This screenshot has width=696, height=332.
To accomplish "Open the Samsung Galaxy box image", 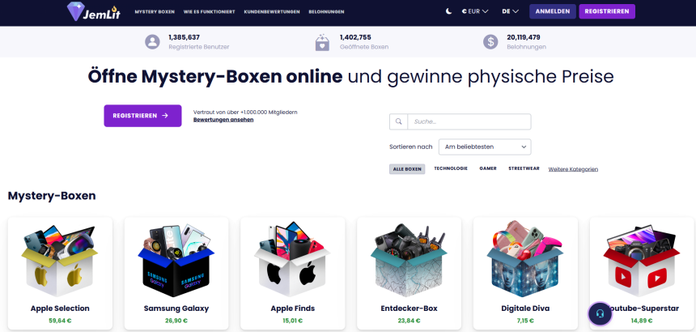I will [x=176, y=260].
